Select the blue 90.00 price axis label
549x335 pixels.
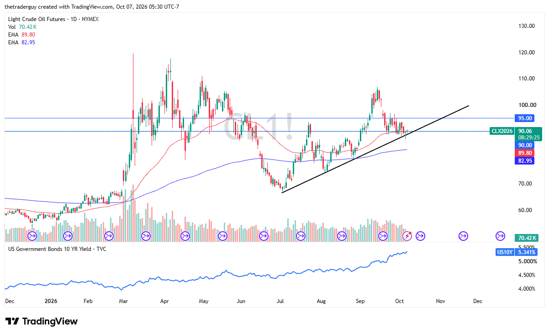coord(525,145)
